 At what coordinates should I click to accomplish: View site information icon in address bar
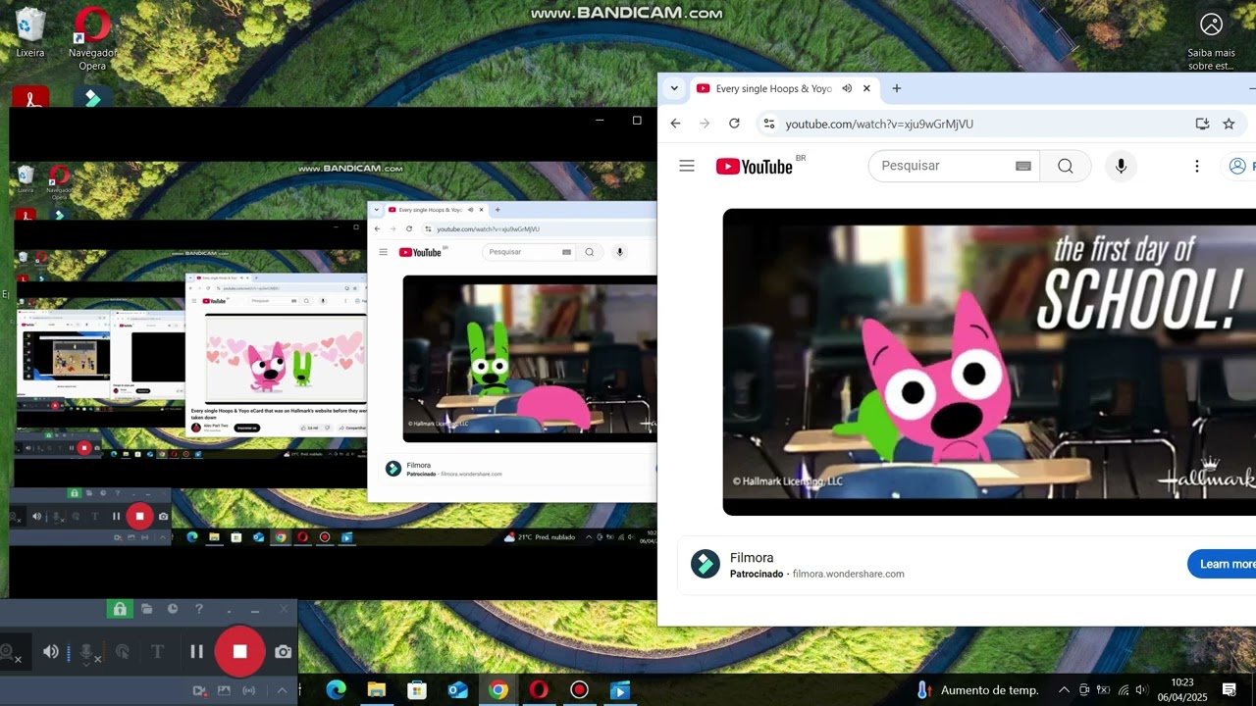(x=769, y=124)
